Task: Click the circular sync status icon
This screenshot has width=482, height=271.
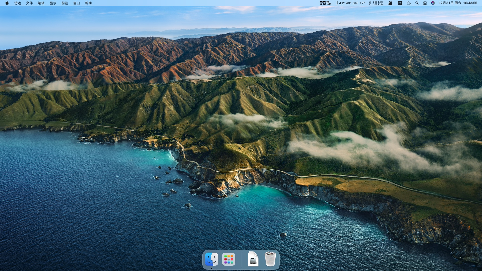Action: [x=409, y=3]
